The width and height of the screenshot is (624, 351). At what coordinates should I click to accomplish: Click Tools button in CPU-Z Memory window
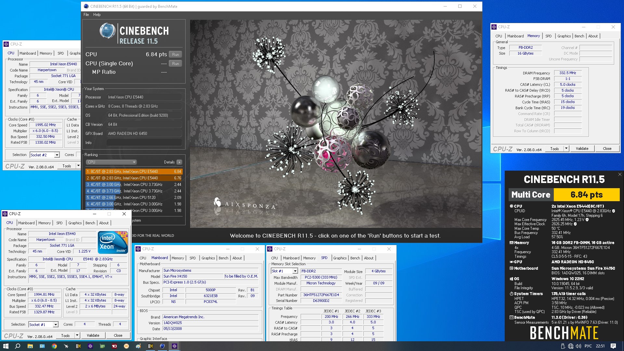(554, 149)
